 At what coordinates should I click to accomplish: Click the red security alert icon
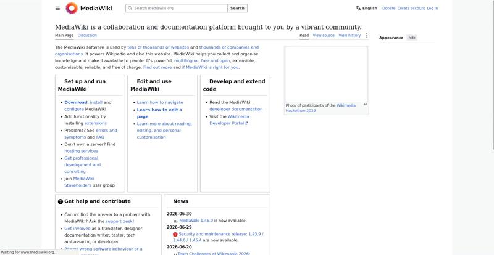tap(175, 234)
